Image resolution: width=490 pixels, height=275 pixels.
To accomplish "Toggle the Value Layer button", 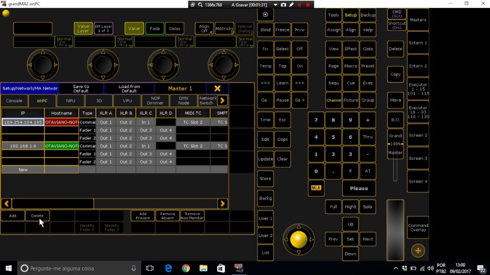I will [83, 29].
